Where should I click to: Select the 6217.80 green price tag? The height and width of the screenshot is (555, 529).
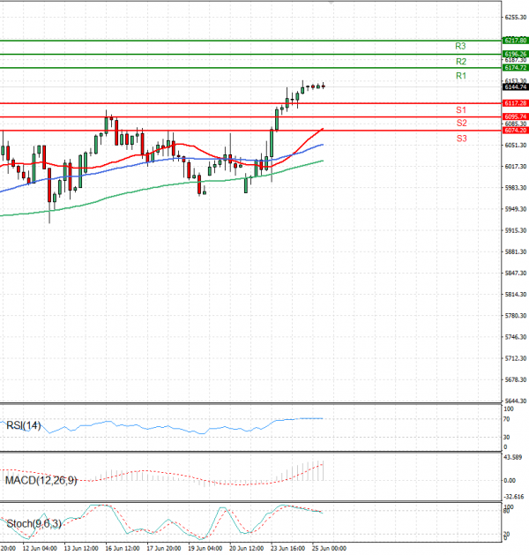pos(516,41)
